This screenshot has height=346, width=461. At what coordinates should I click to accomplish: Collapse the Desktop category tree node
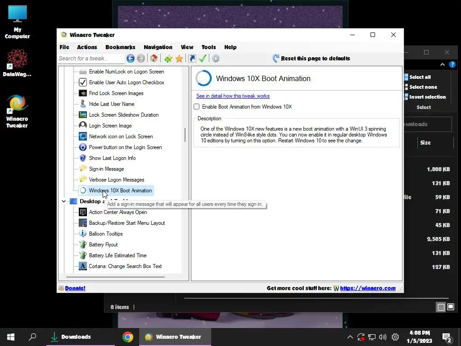(x=63, y=201)
